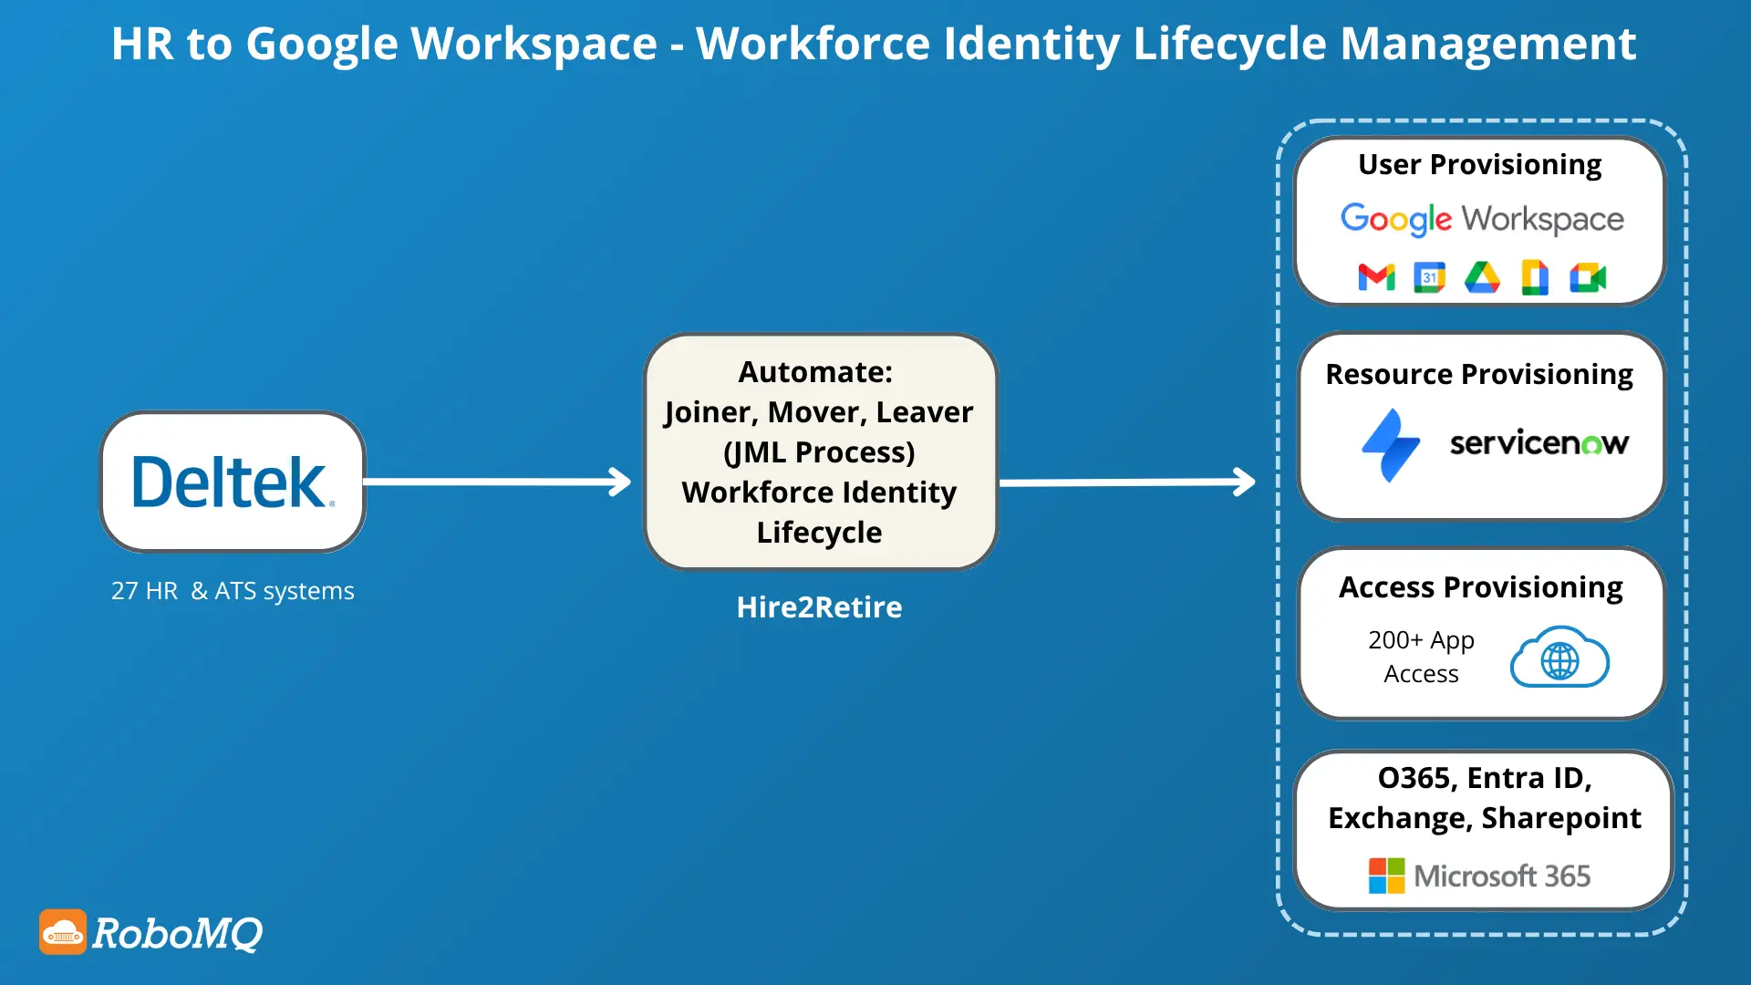
Task: Toggle the Access Provisioning card
Action: click(1478, 634)
